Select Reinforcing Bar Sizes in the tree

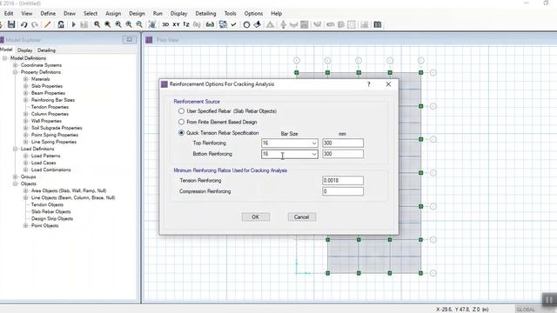(53, 100)
